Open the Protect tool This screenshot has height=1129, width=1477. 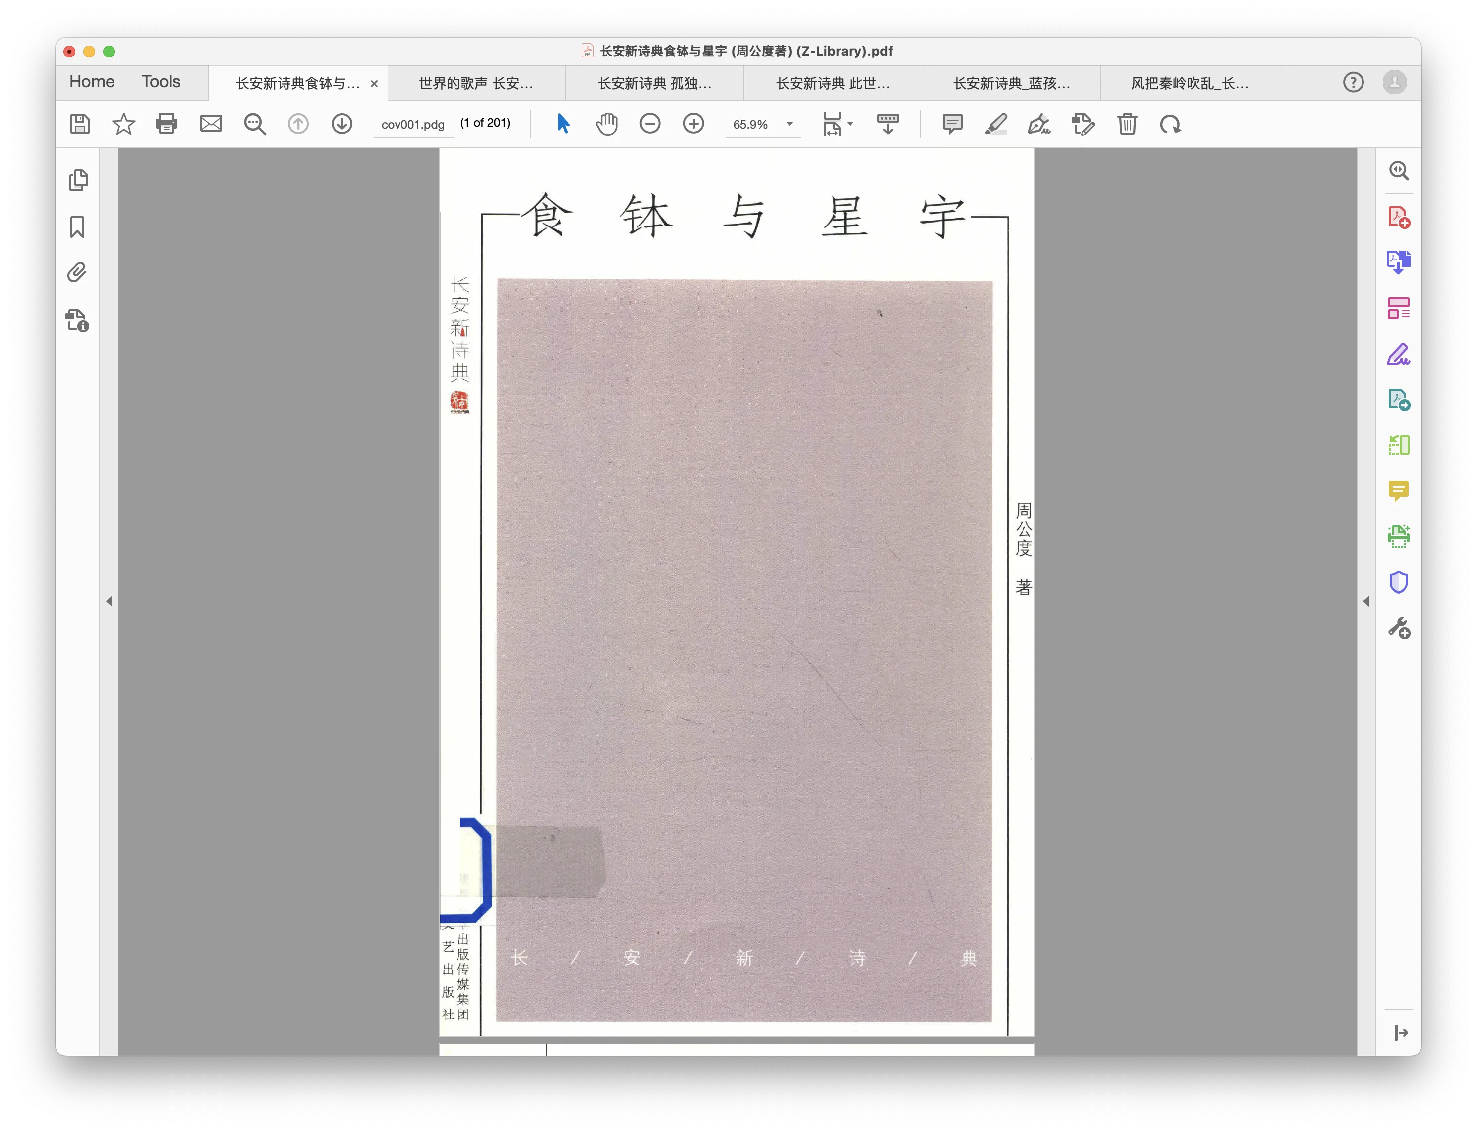coord(1399,582)
